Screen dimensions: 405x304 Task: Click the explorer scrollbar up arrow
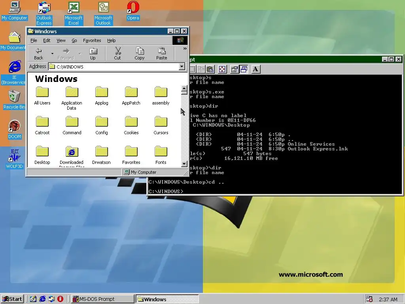point(184,89)
